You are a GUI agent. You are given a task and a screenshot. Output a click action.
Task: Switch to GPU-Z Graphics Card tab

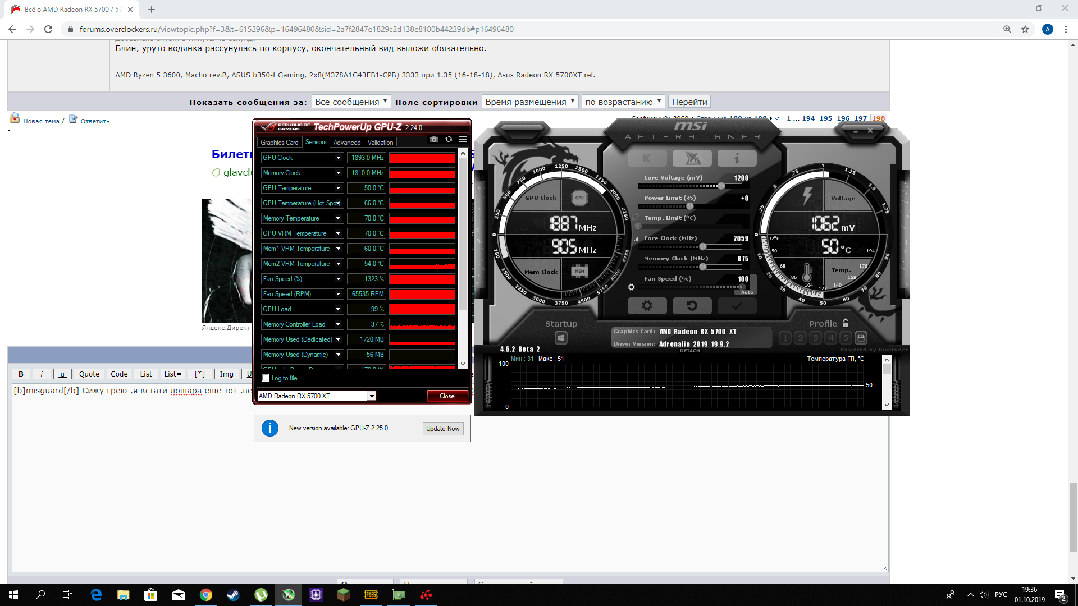[279, 143]
